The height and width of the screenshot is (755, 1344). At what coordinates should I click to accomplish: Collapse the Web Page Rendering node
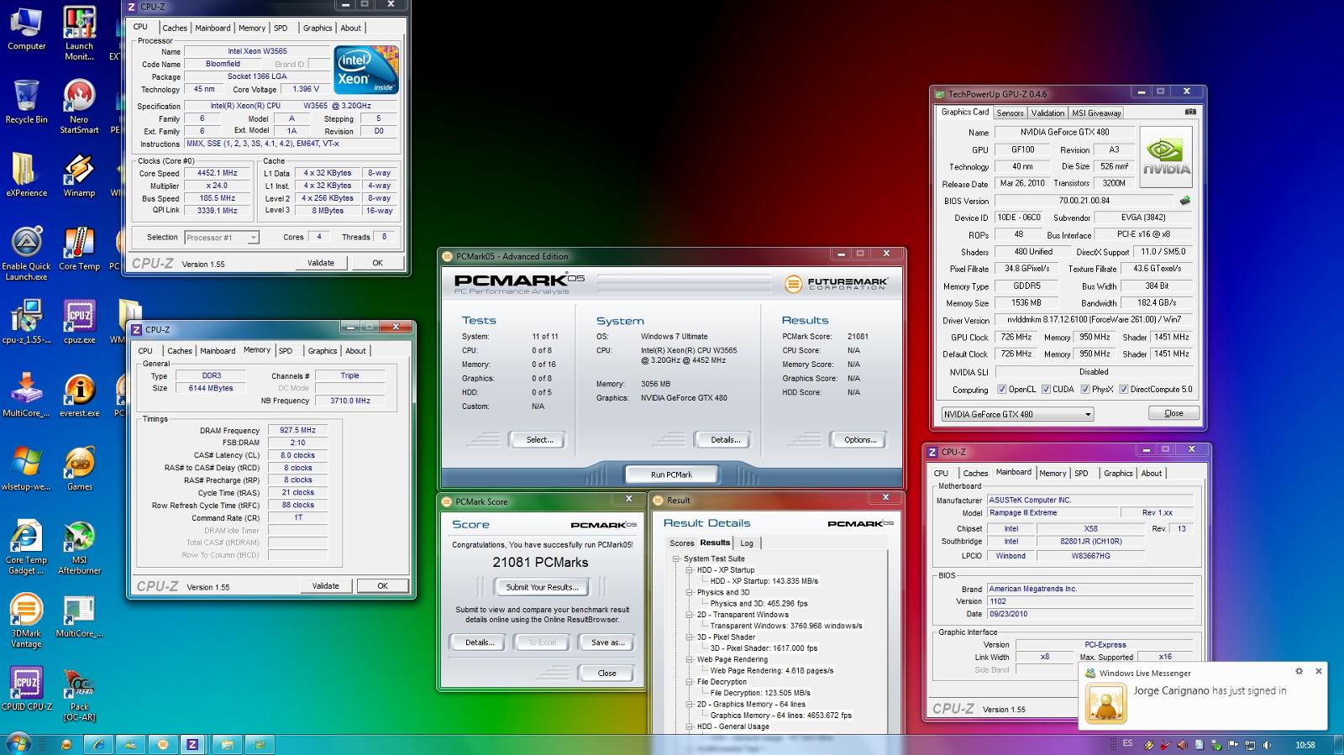point(689,659)
